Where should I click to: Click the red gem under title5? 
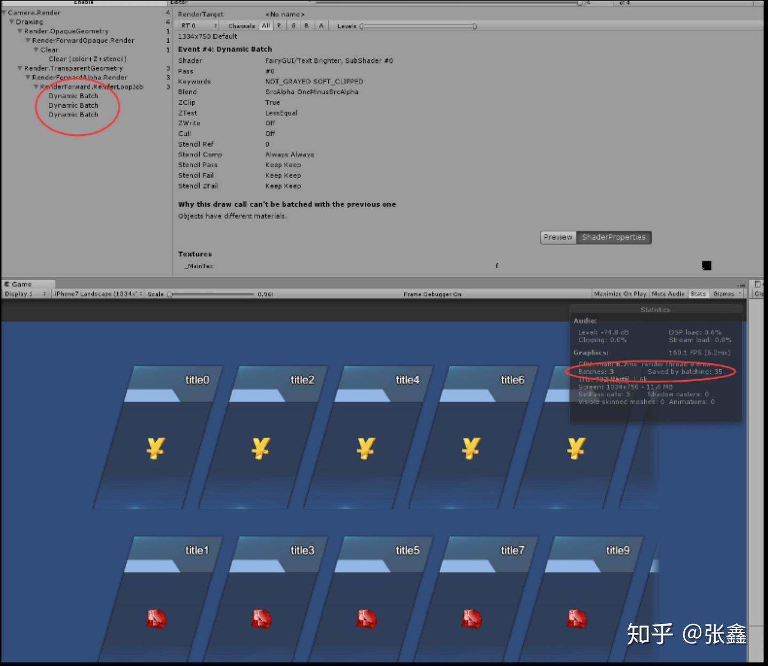coord(366,619)
